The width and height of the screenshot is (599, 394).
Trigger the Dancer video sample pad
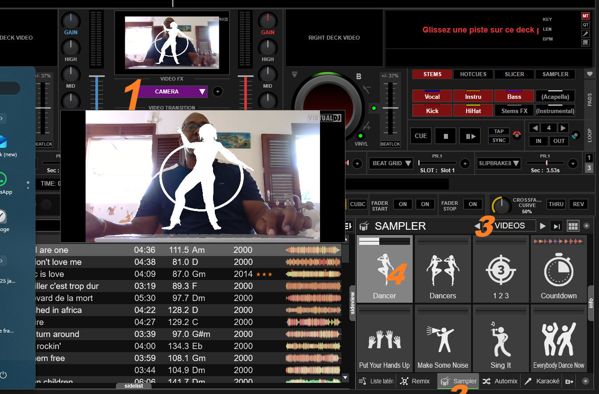[385, 269]
